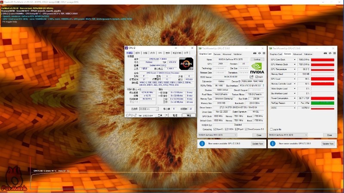Viewport: 344px width, 193px height.
Task: Click Update Now below Sensors window
Action: tap(328, 144)
